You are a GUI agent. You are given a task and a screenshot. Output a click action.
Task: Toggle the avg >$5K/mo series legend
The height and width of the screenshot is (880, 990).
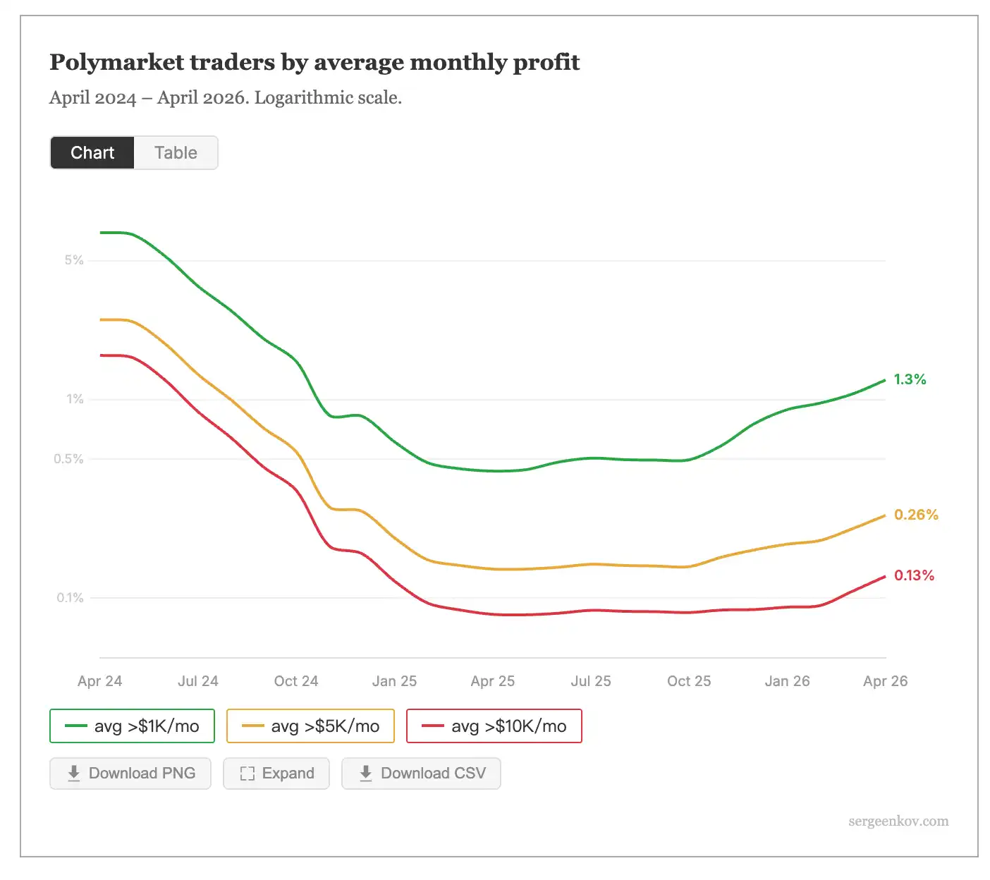coord(310,726)
